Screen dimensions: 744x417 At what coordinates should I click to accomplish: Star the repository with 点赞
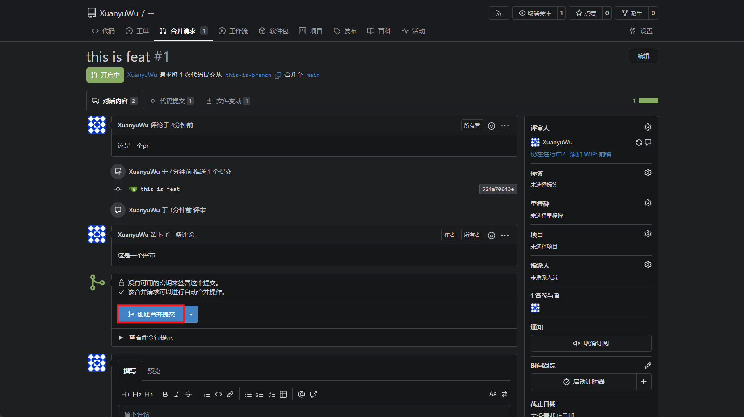[x=586, y=13]
